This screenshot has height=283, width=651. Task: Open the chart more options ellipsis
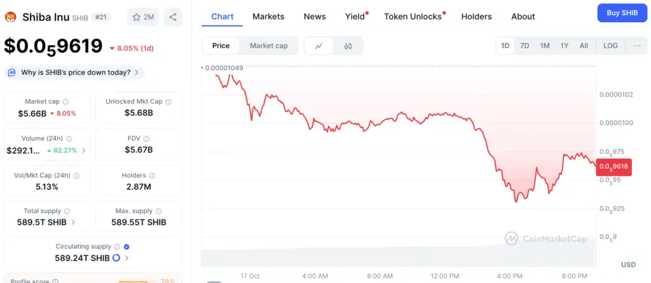click(638, 46)
